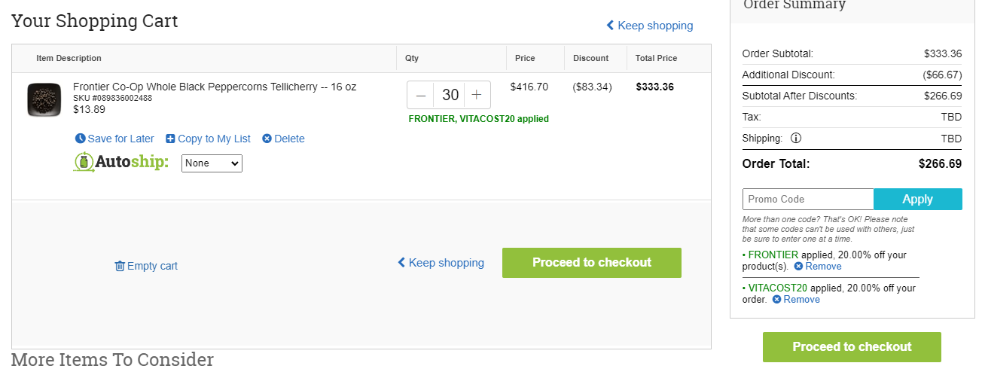Decrease quantity with the minus button
Image resolution: width=982 pixels, height=369 pixels.
(x=421, y=96)
